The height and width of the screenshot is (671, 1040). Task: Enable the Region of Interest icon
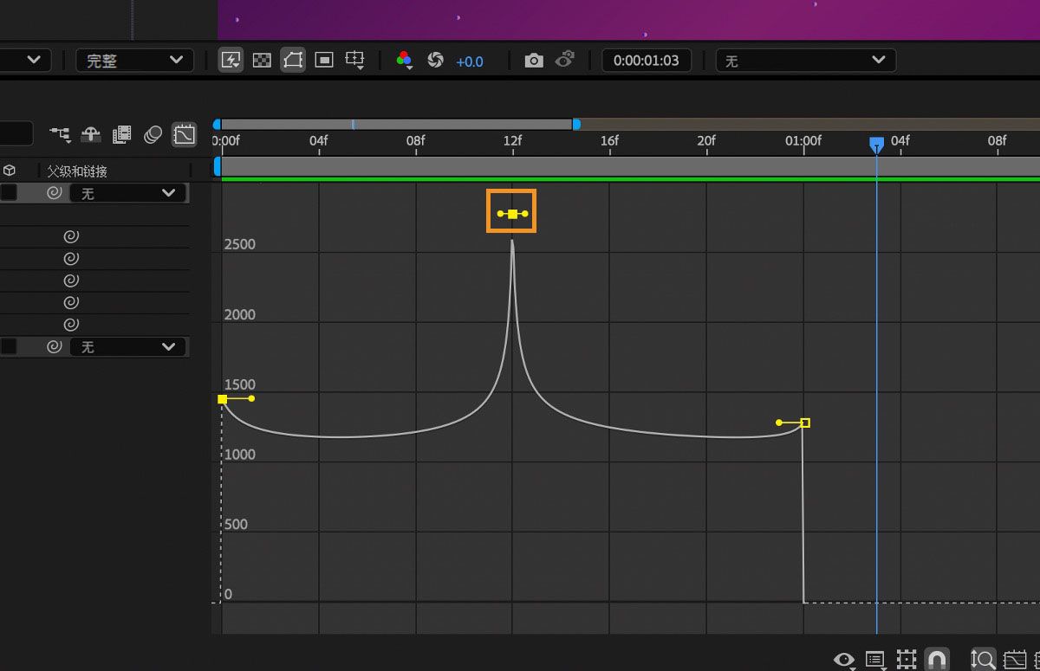[324, 61]
